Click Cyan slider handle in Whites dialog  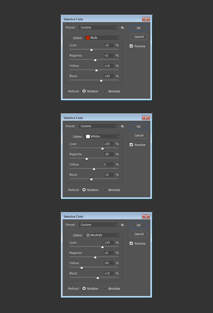tap(102, 148)
